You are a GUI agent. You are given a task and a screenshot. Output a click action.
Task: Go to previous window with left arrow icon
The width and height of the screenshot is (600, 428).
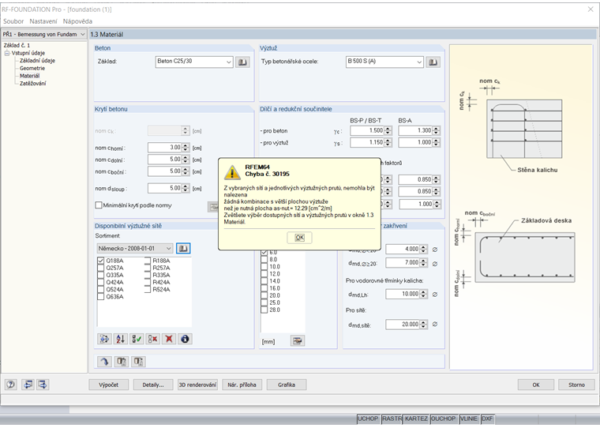(28, 385)
